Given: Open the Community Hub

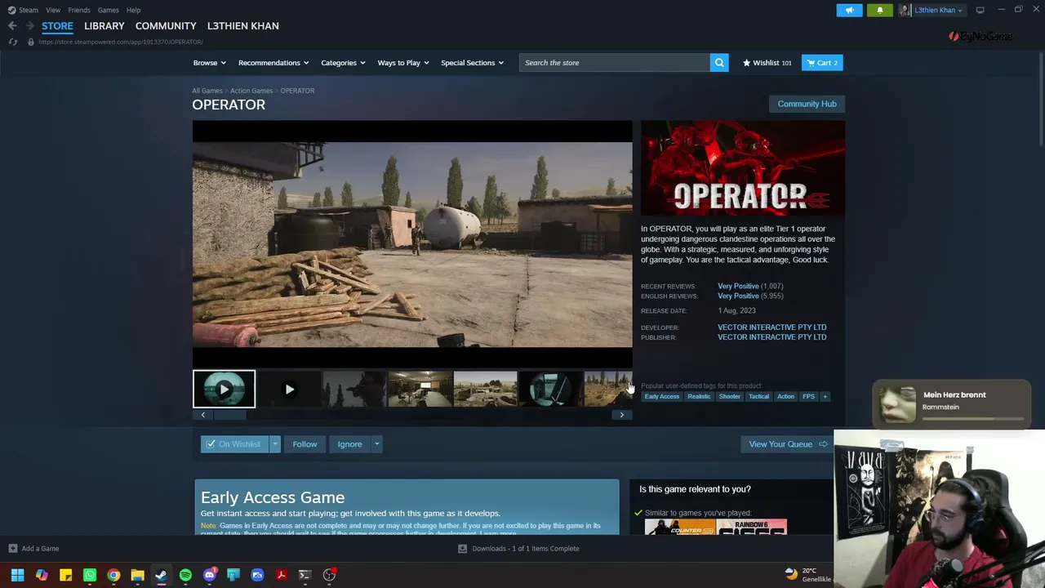Looking at the screenshot, I should [x=807, y=104].
